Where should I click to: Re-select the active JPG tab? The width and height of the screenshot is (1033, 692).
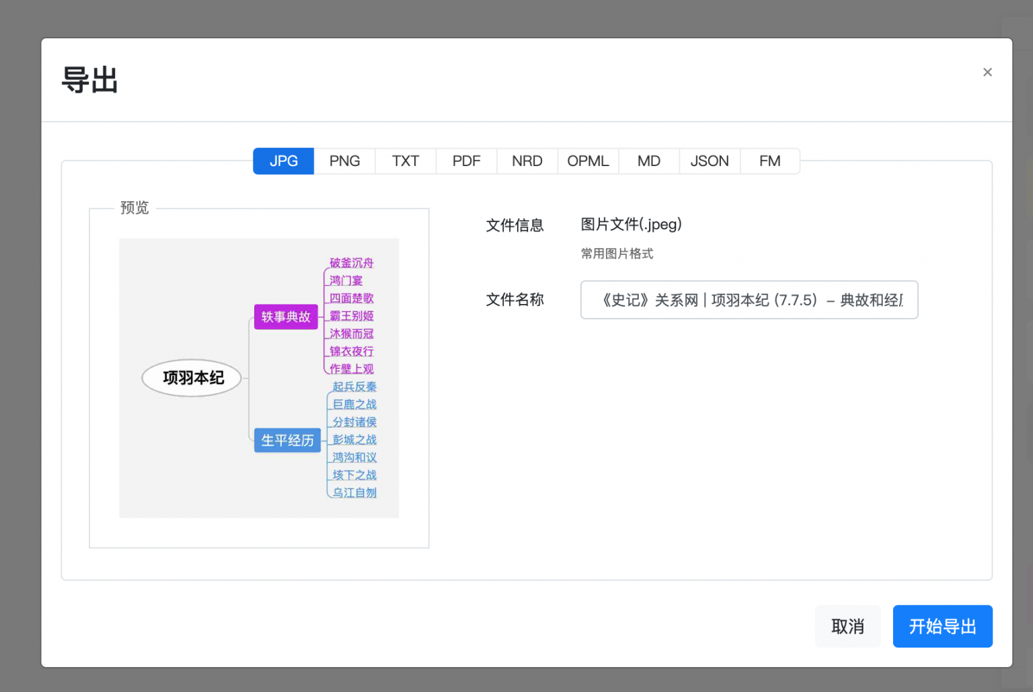tap(283, 161)
